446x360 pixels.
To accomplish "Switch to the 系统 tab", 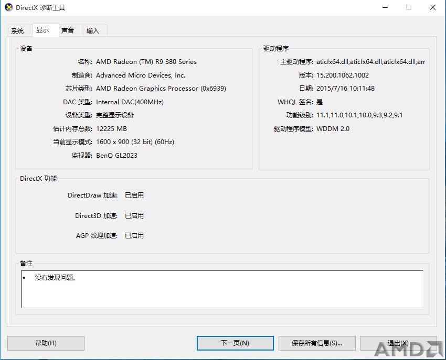I will point(20,31).
